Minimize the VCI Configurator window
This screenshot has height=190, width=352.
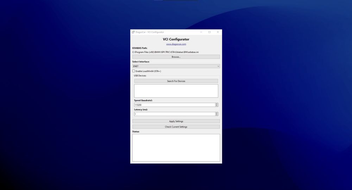click(x=201, y=32)
